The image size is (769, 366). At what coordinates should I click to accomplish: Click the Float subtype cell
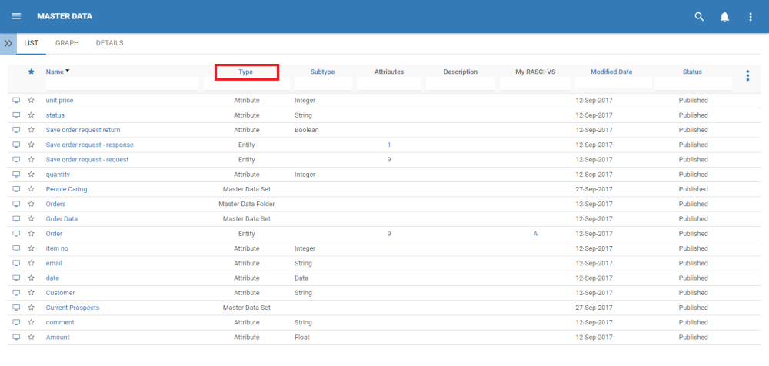[302, 338]
